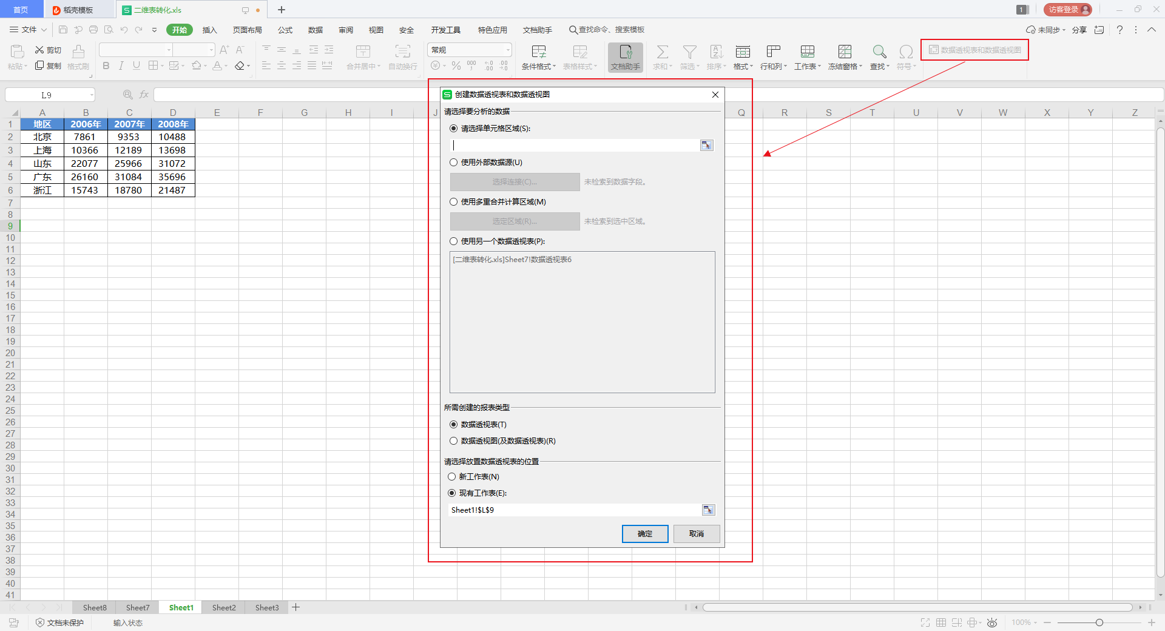Click the Copy icon
1165x631 pixels.
(39, 66)
